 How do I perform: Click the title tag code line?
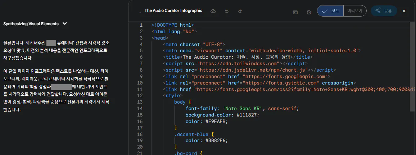[x=238, y=57]
